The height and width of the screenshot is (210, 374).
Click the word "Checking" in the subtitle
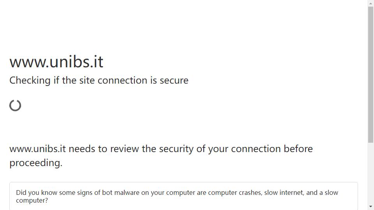click(x=30, y=80)
